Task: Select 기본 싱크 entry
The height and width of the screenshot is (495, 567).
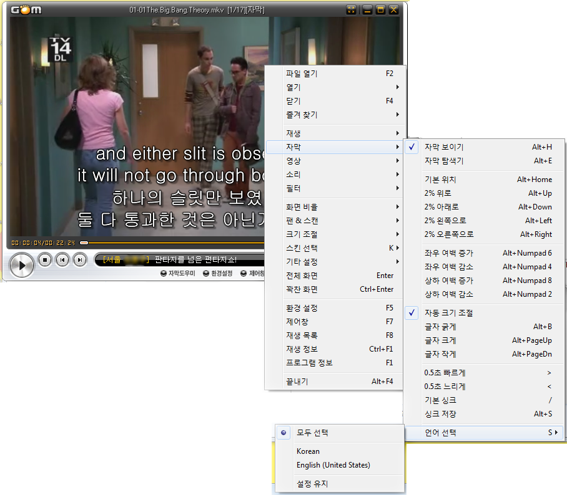Action: [x=484, y=400]
